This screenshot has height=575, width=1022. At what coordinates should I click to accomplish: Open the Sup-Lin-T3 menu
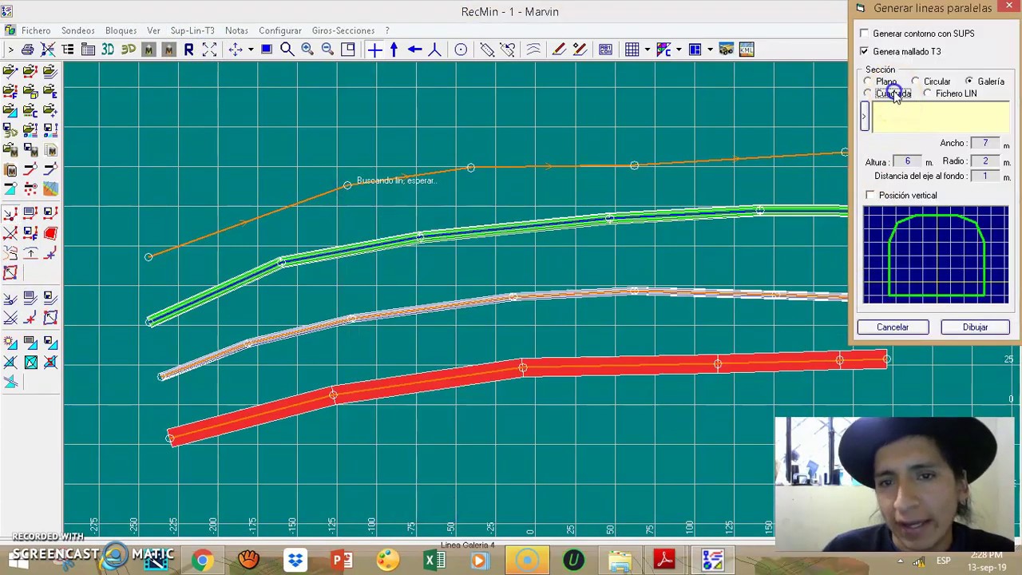click(x=192, y=30)
